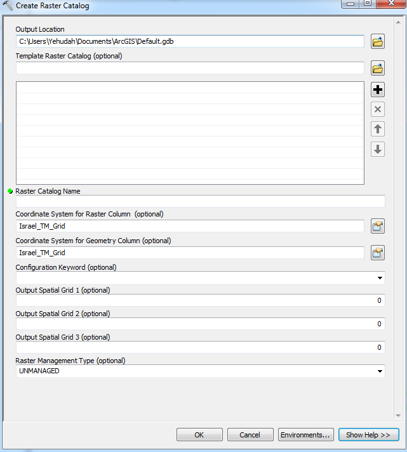Click the scroll down arrow on scrollbar
The height and width of the screenshot is (452, 407).
tap(399, 415)
